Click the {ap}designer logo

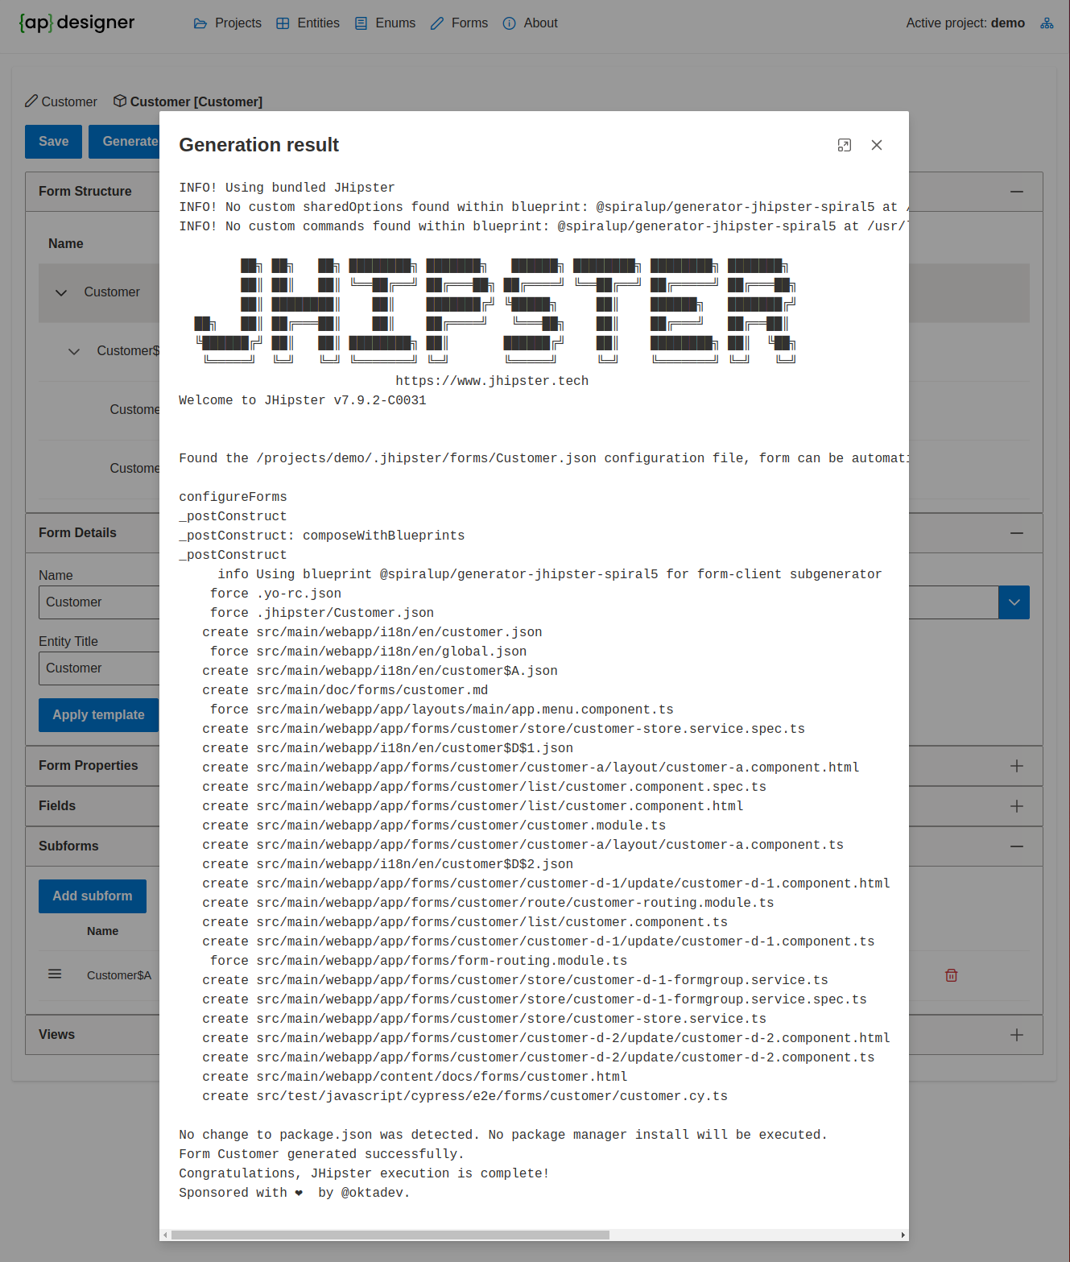point(76,23)
